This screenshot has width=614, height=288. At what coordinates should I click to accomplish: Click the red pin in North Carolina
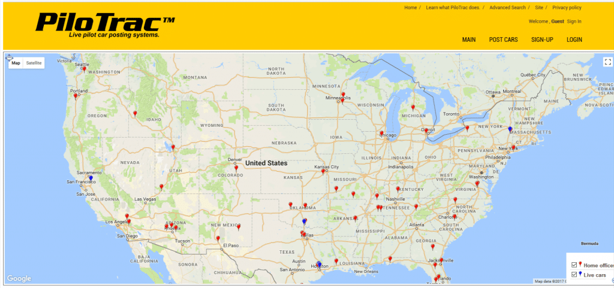tap(455, 200)
